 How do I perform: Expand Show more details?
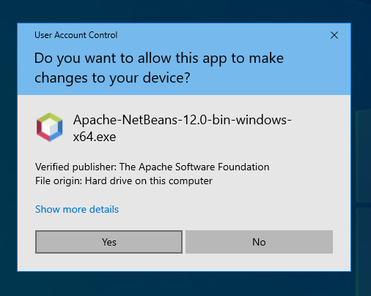pyautogui.click(x=77, y=209)
